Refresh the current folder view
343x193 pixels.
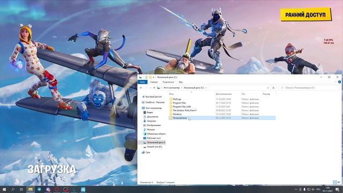coord(273,88)
